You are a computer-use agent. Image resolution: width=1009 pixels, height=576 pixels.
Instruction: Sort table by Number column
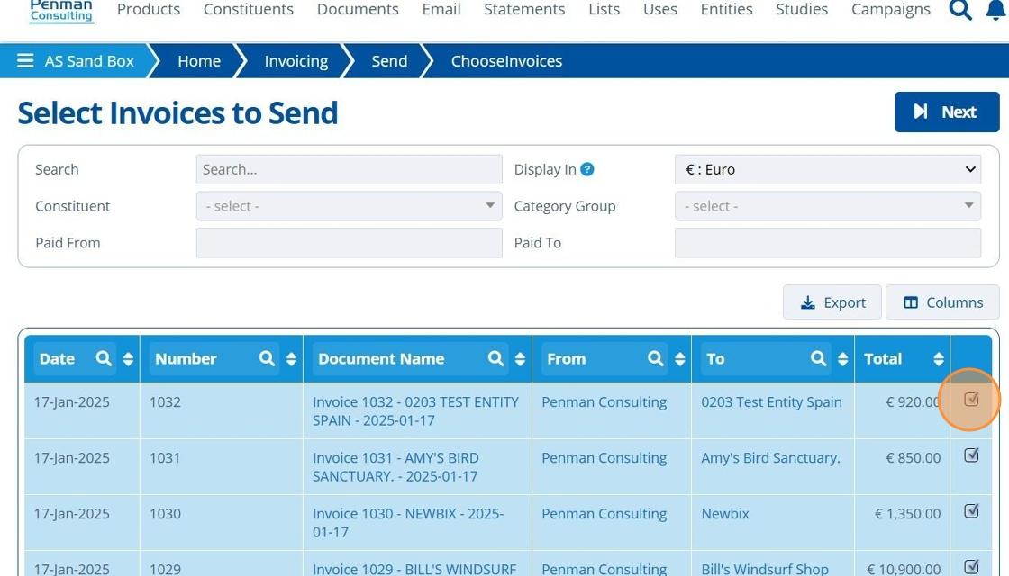coord(292,359)
